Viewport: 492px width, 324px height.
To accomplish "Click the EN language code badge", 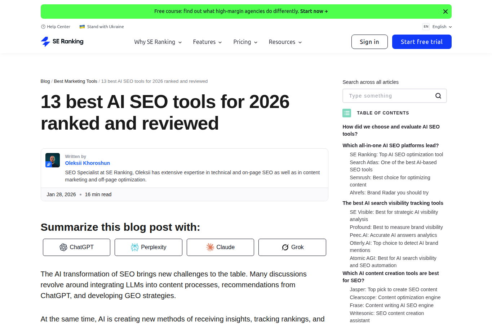I will pyautogui.click(x=426, y=27).
